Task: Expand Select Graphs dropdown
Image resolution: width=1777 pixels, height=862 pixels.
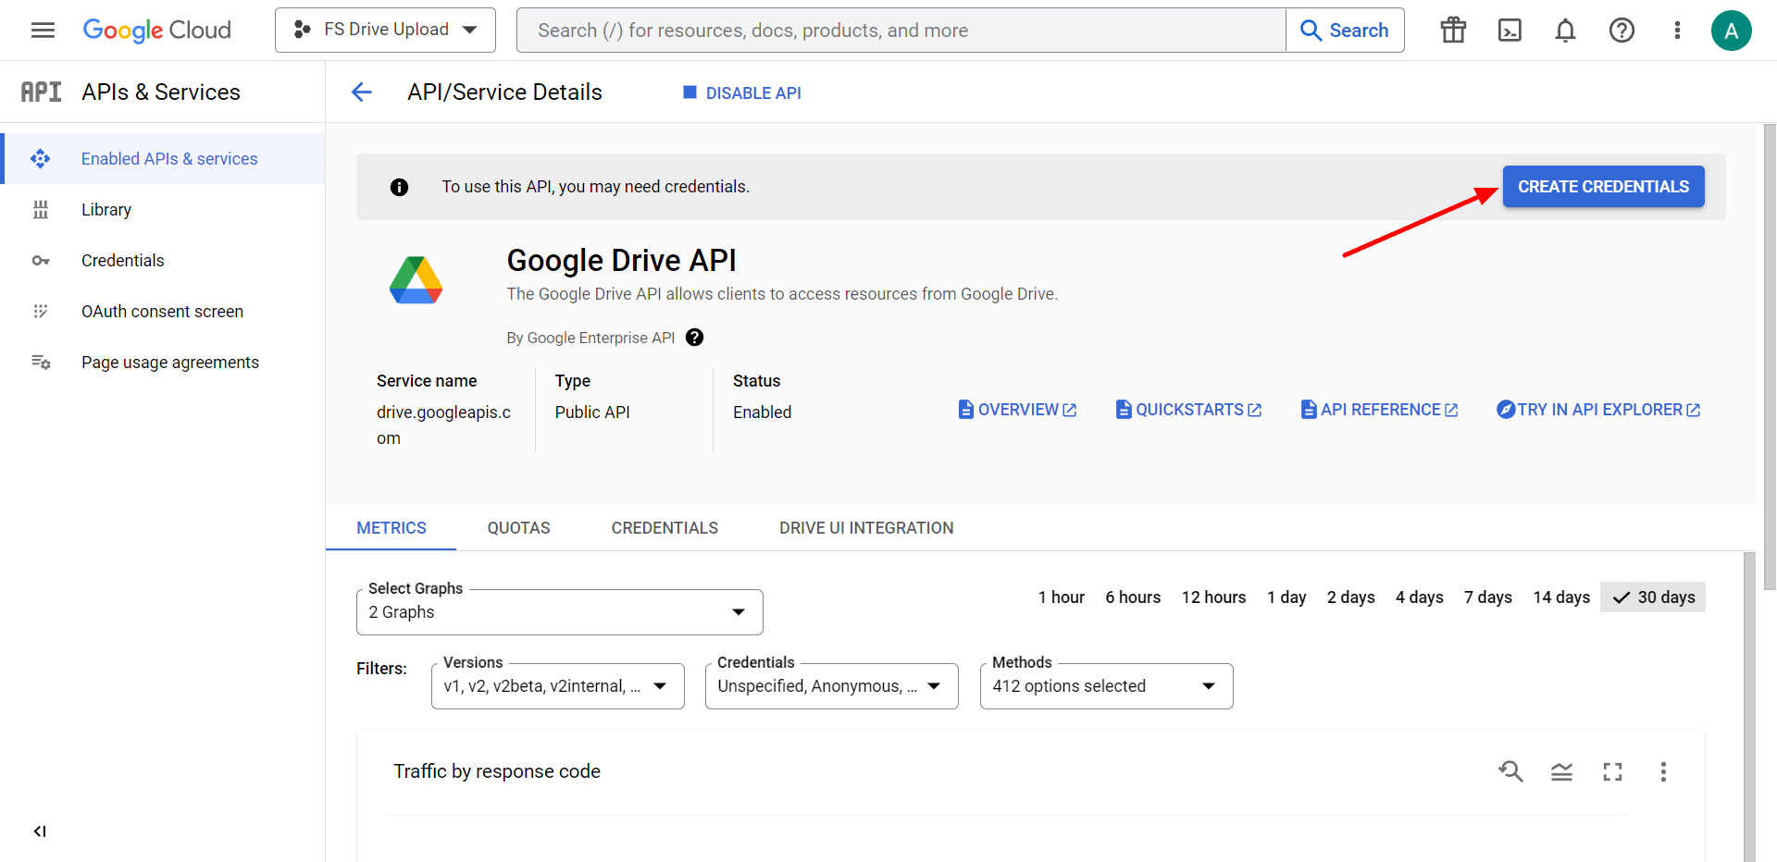Action: [x=560, y=612]
